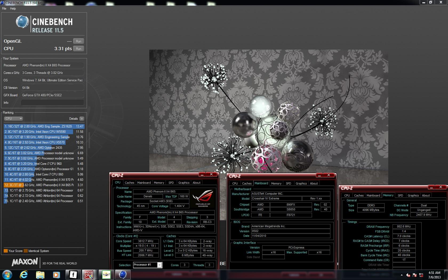The height and width of the screenshot is (280, 448).
Task: Run the CPU benchmark
Action: [78, 49]
